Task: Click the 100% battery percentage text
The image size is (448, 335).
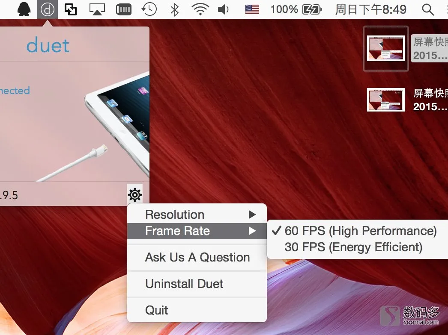Action: point(284,9)
